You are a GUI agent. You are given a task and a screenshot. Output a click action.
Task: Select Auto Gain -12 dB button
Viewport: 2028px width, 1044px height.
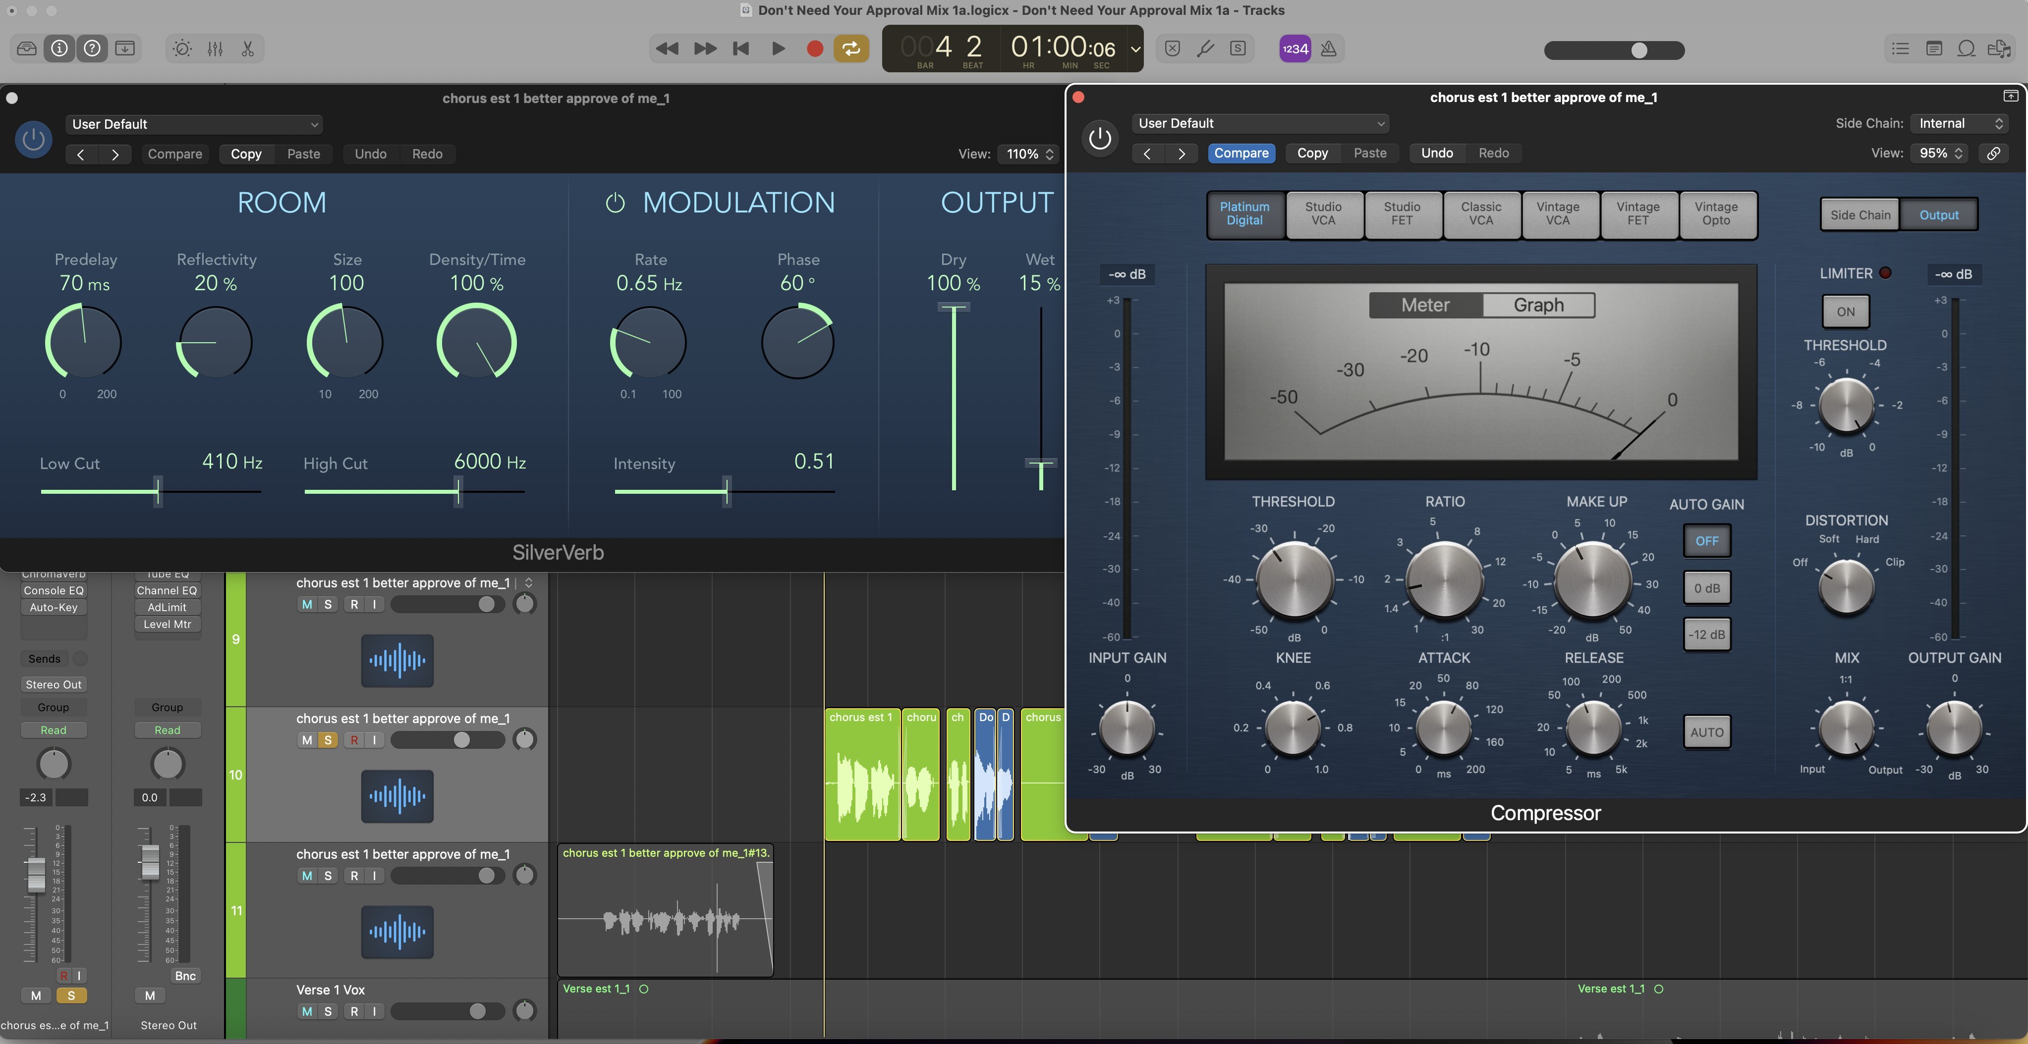tap(1706, 635)
